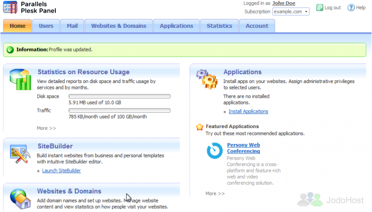Click the Applications gears icon

[207, 79]
